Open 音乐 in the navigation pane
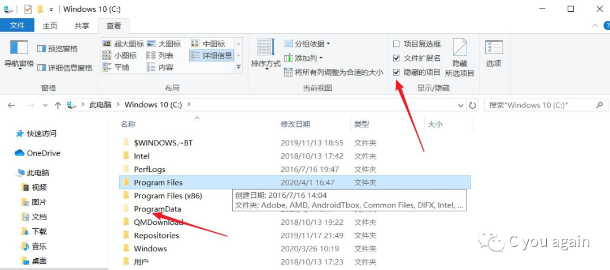 point(34,246)
